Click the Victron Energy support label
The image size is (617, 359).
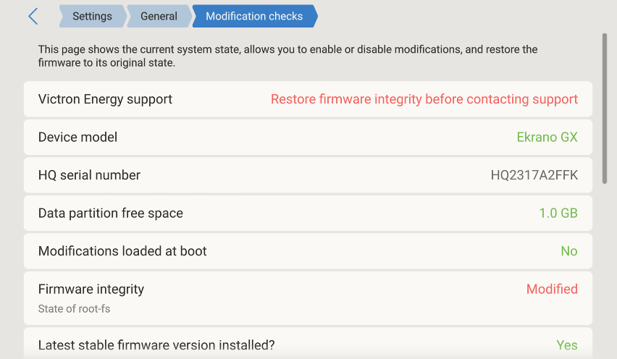click(105, 99)
